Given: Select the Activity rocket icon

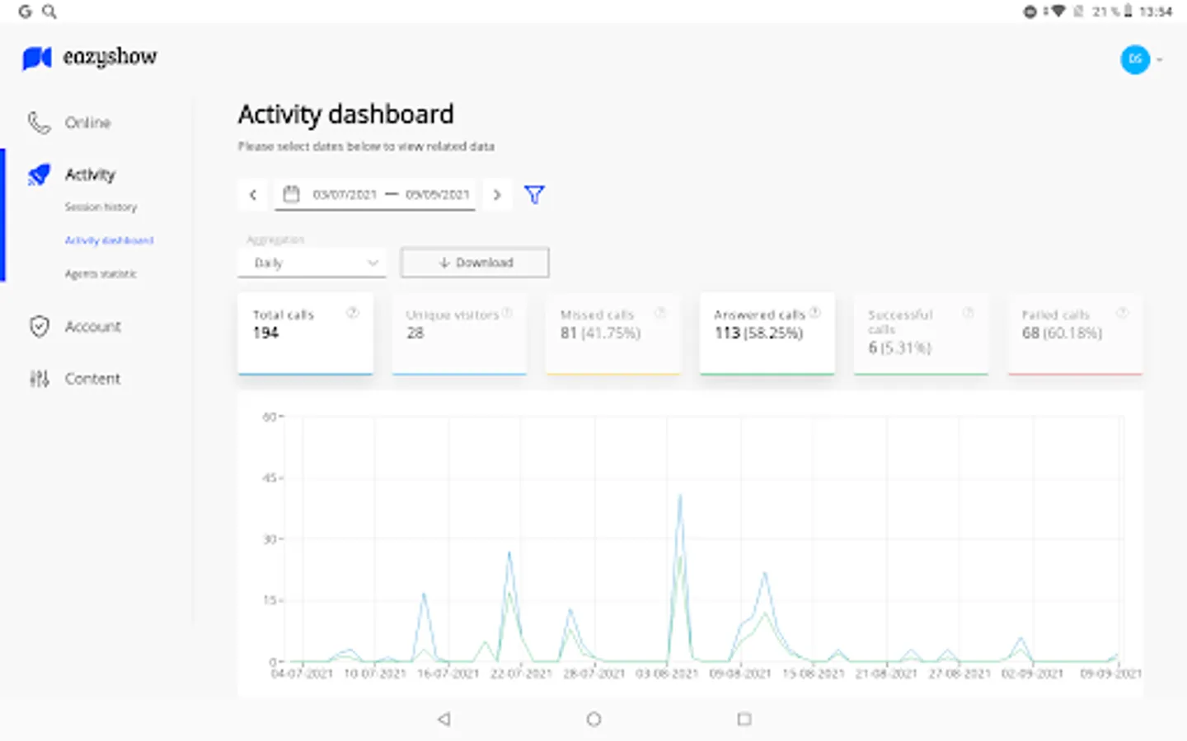Looking at the screenshot, I should coord(39,175).
